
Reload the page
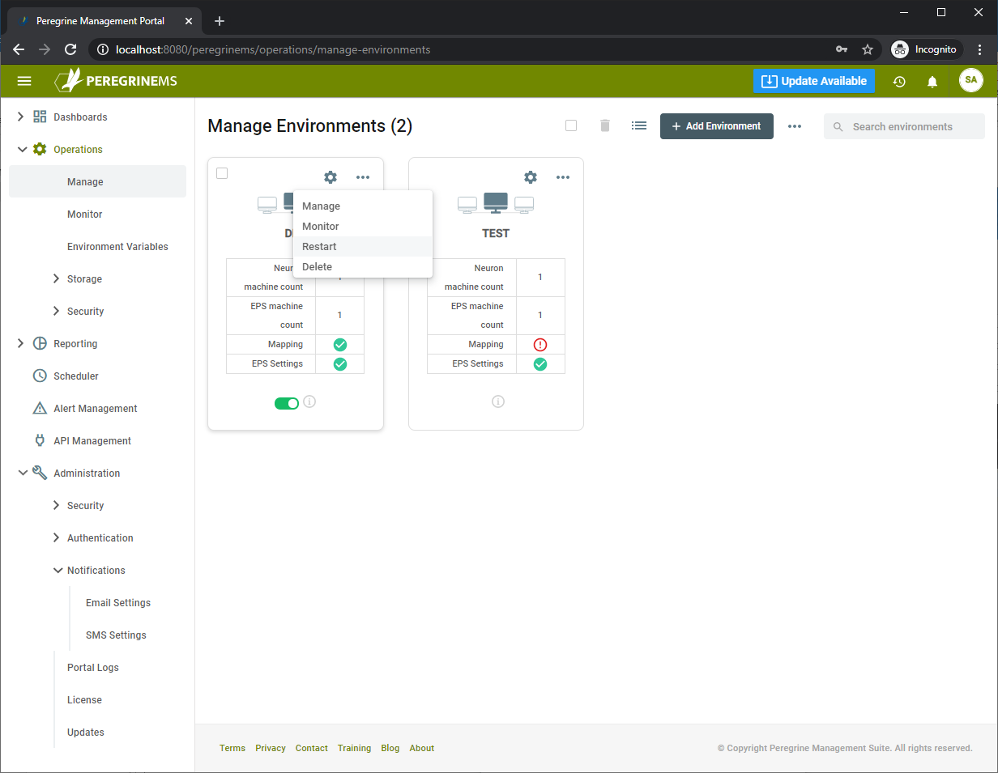click(70, 49)
